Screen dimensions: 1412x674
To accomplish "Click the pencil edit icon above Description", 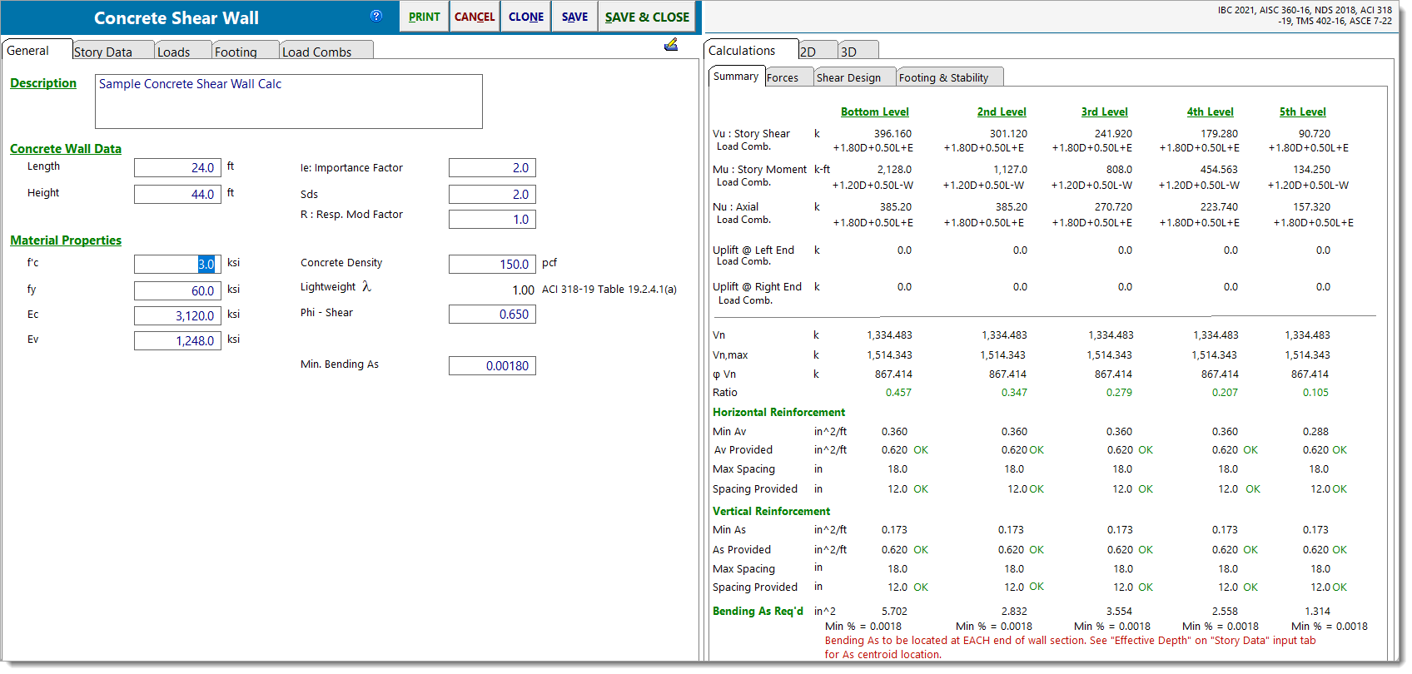I will [671, 45].
